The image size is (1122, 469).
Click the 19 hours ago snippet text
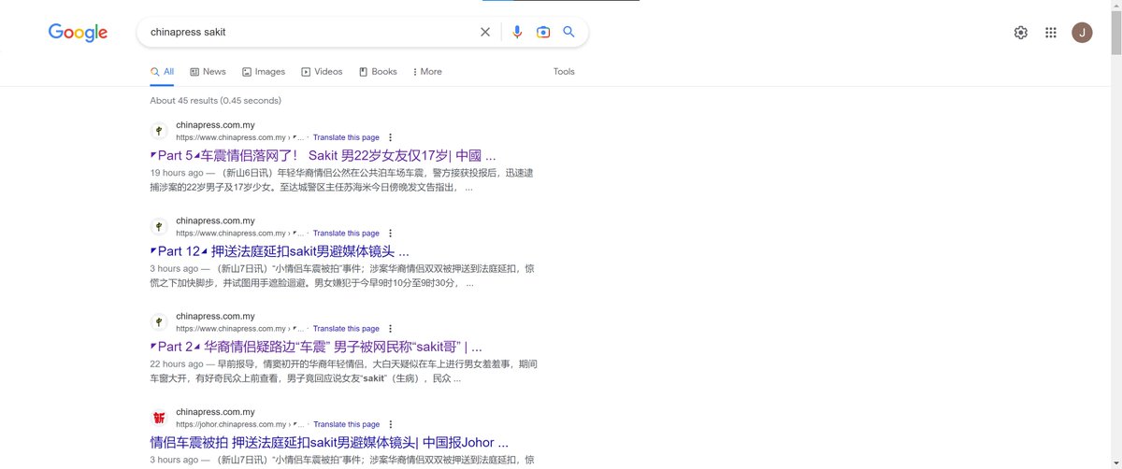coord(177,173)
